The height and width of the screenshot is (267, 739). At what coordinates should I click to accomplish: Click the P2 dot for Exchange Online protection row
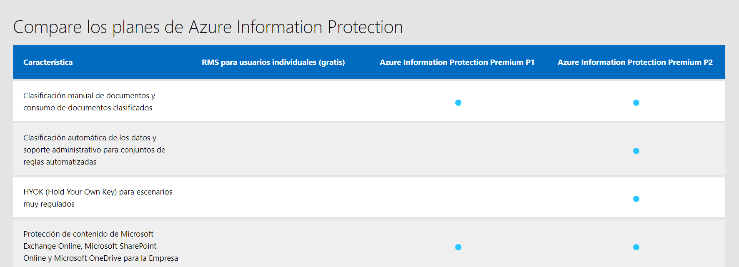pyautogui.click(x=636, y=247)
